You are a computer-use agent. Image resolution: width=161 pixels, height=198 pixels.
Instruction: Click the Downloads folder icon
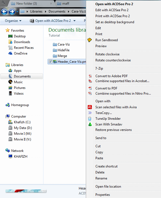tap(10, 42)
